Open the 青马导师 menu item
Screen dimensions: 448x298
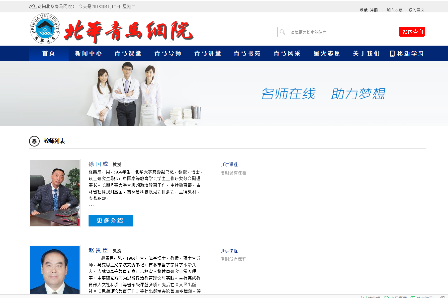click(x=168, y=53)
